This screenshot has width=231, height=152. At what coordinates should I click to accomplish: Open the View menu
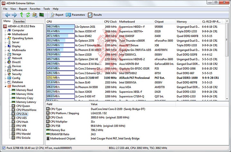click(13, 9)
